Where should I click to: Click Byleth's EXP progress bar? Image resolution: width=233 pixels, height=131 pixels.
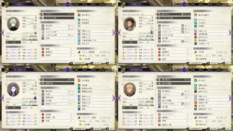30,40
